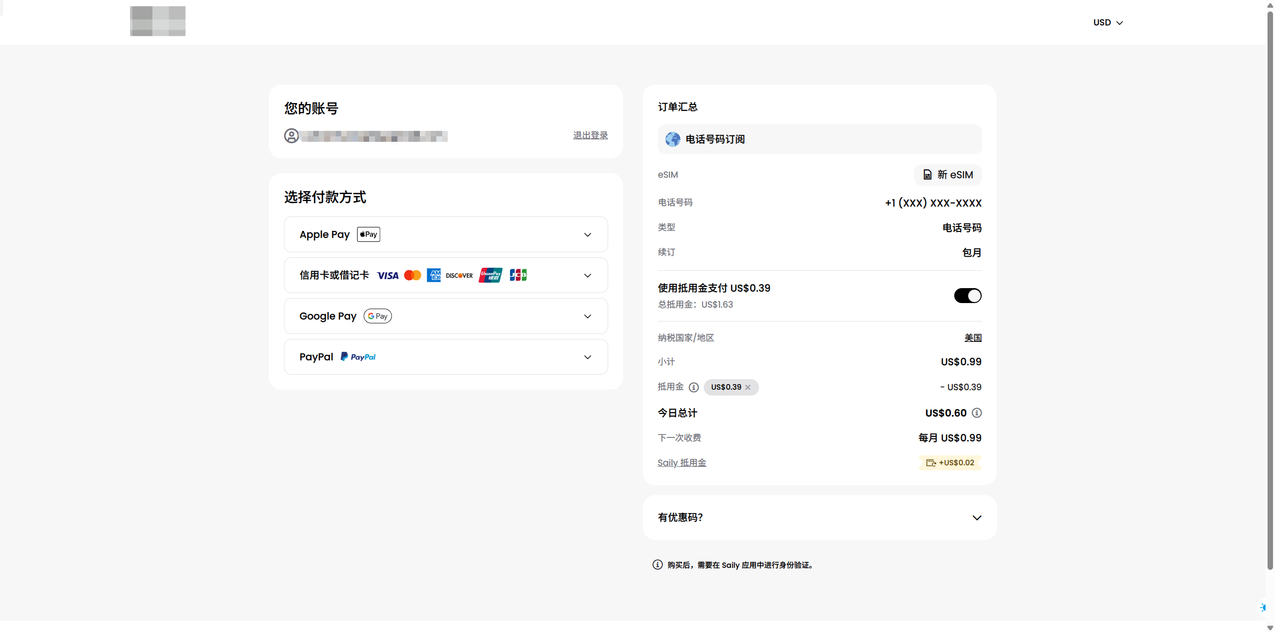Click the 美国 tax country link
This screenshot has height=632, width=1275.
click(973, 338)
